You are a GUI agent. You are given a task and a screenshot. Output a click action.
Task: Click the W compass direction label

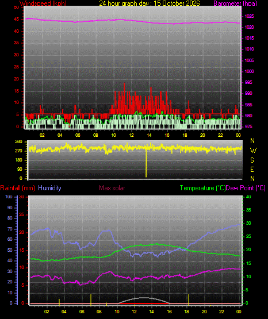[x=253, y=151]
